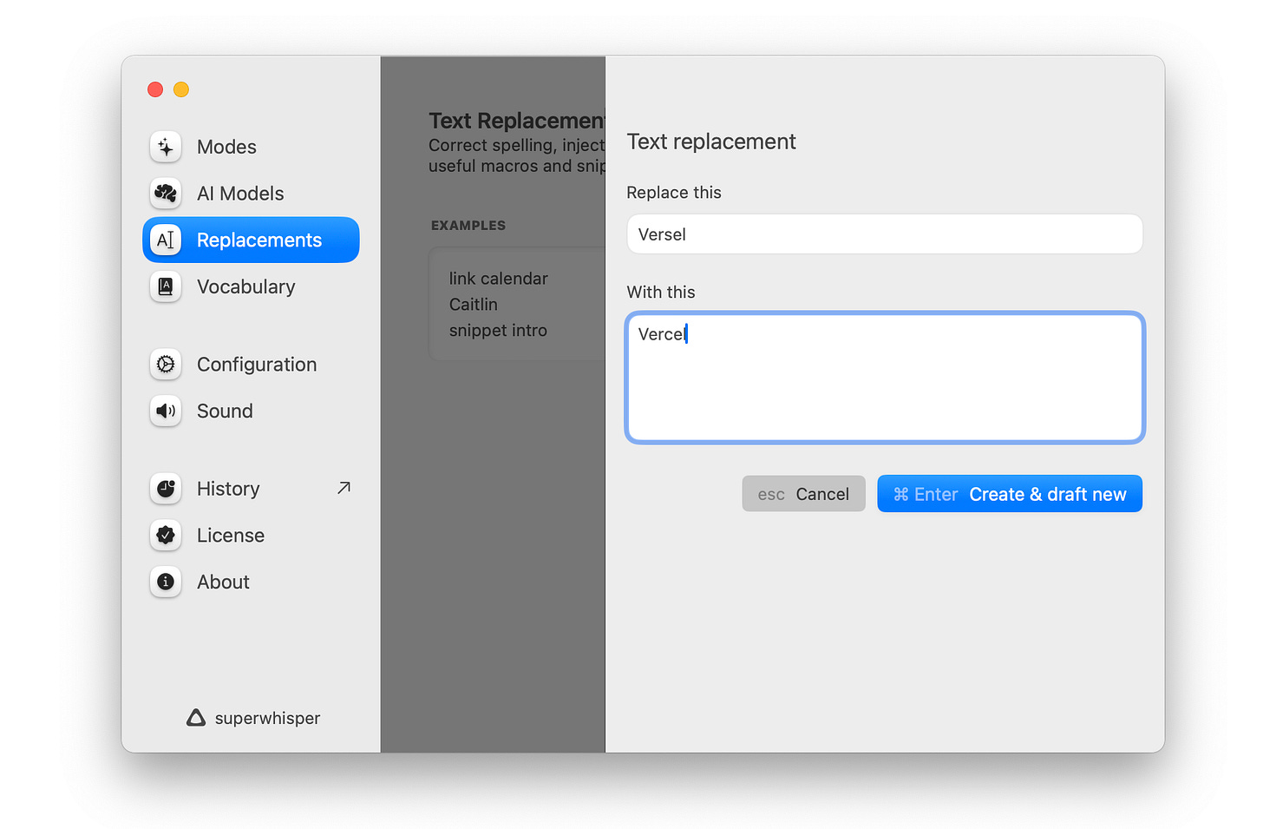Click the License badge icon

click(x=166, y=536)
